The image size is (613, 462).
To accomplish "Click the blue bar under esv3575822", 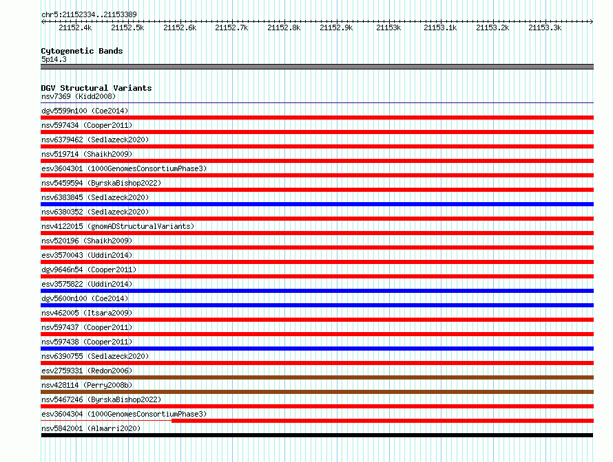I will point(317,291).
